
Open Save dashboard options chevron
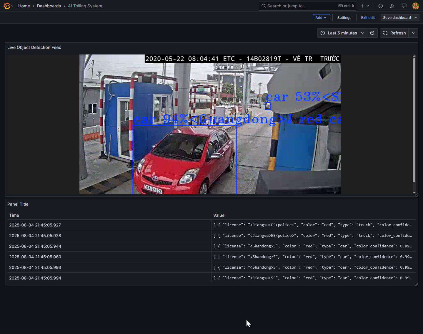416,18
